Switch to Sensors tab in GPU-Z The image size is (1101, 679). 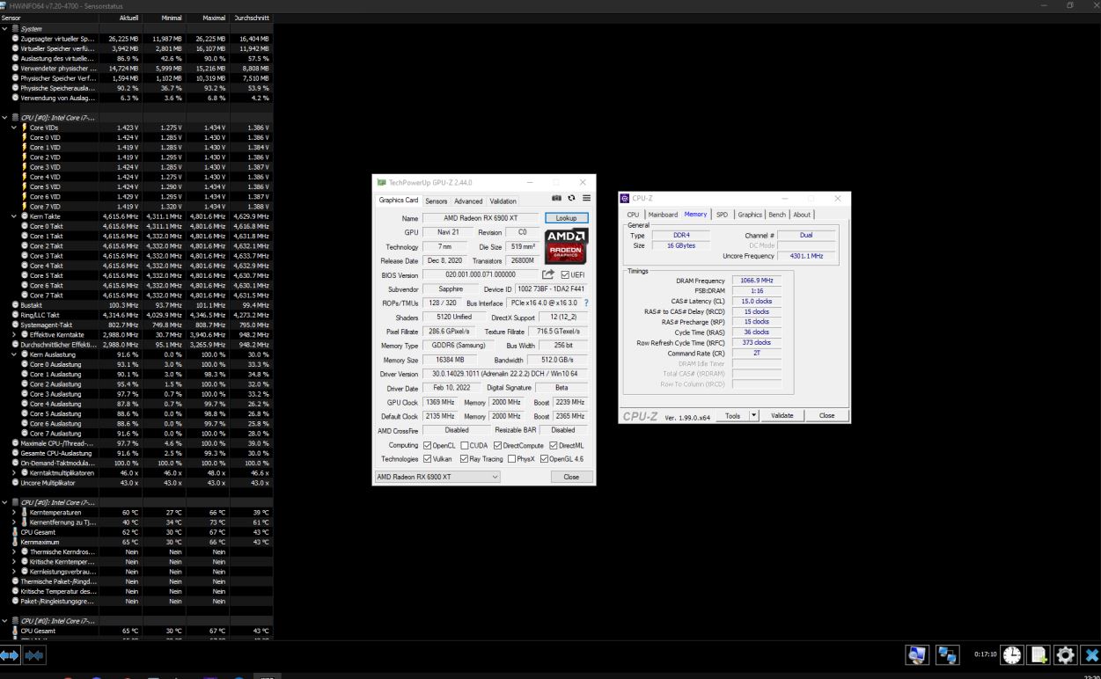[437, 201]
